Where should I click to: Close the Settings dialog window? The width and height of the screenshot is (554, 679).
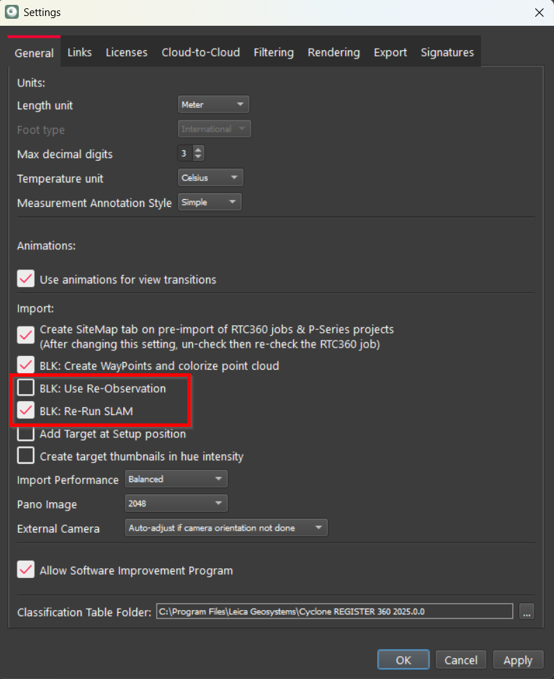(538, 13)
